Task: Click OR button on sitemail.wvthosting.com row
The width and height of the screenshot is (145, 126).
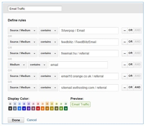Action: [130, 87]
